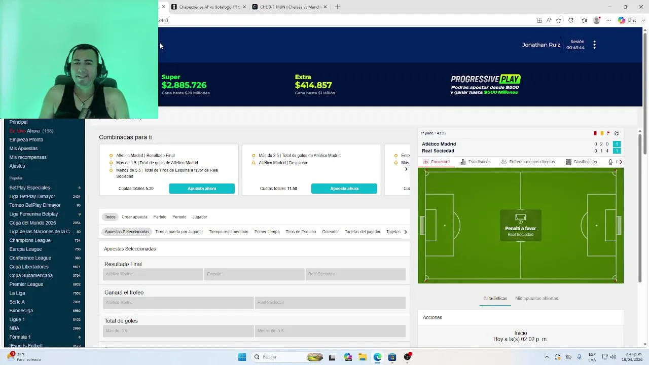Image resolution: width=649 pixels, height=365 pixels.
Task: Select the Todos market filter
Action: tap(110, 217)
